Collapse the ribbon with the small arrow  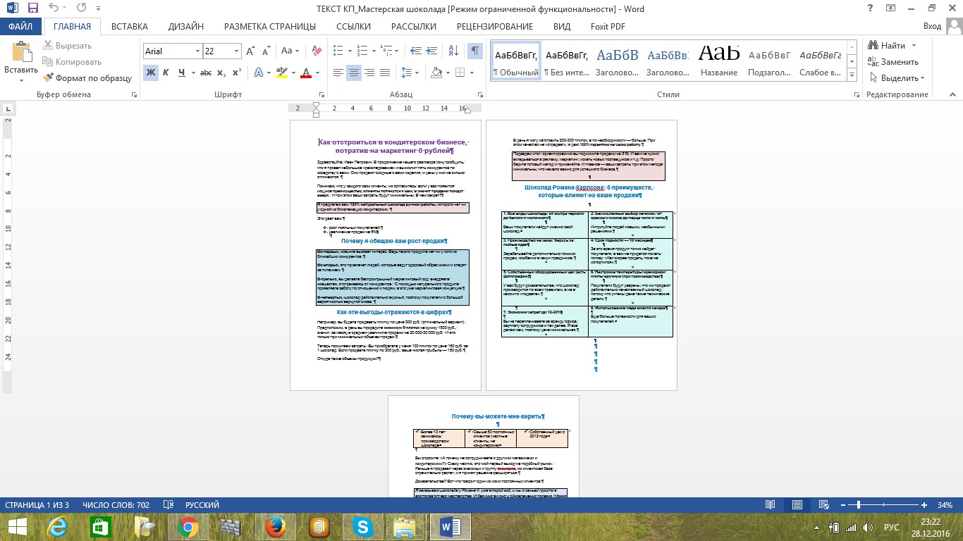pyautogui.click(x=953, y=95)
